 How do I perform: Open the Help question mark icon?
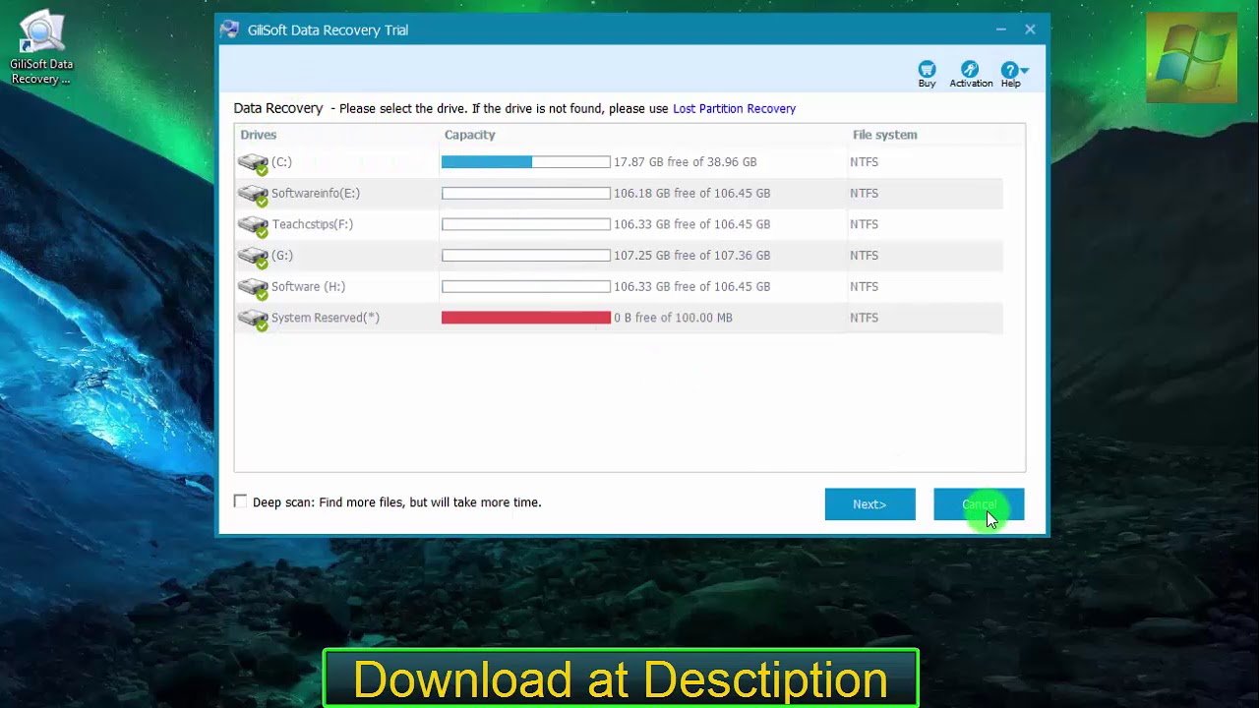click(1009, 70)
